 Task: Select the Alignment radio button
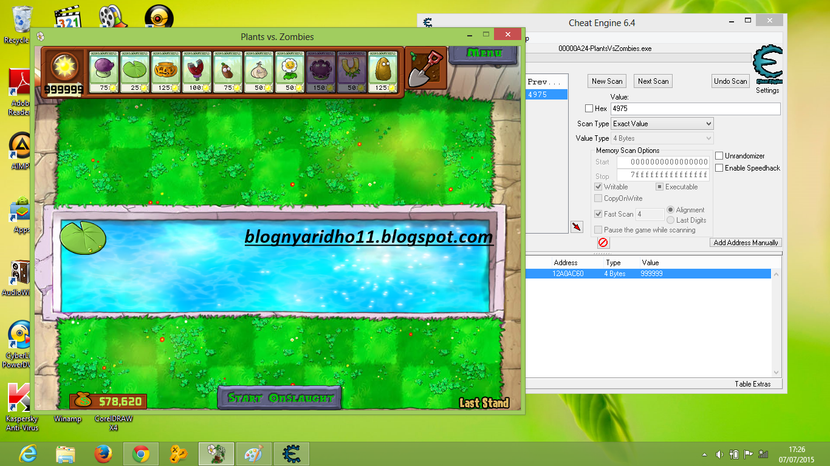pos(671,210)
